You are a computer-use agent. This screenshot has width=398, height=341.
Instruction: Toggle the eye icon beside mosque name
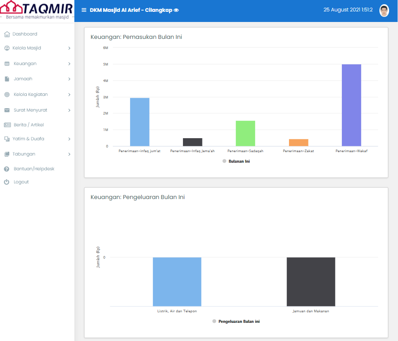point(176,10)
